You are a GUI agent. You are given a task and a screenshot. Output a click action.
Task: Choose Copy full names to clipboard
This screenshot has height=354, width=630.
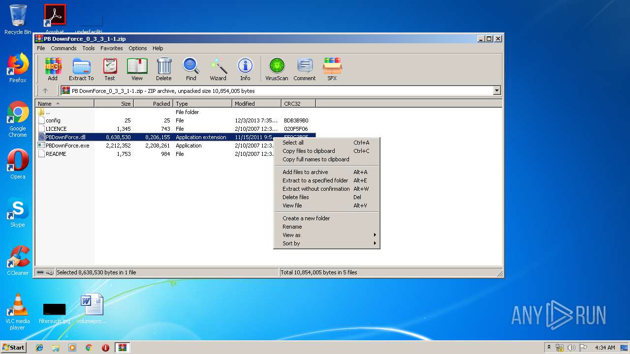click(327, 159)
